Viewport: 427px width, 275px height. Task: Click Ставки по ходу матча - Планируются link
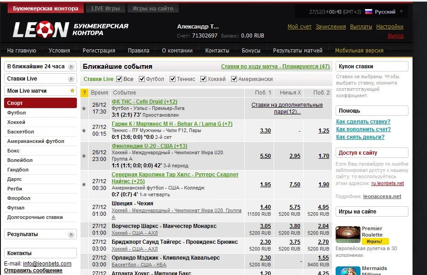(275, 66)
